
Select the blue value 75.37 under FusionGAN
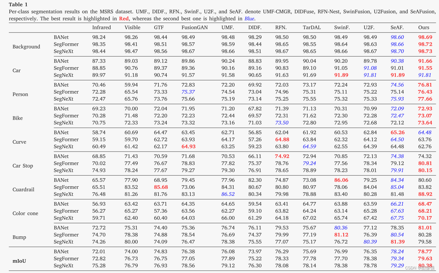tap(188, 92)
